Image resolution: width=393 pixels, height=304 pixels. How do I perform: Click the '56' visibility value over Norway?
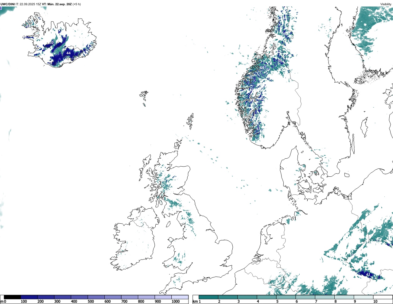point(280,61)
